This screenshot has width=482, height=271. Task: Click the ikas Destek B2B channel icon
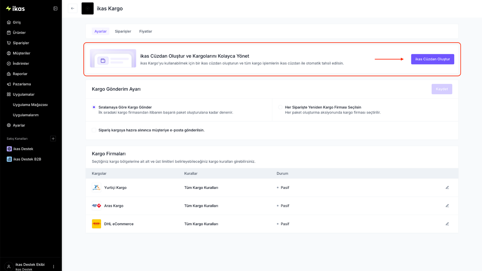pyautogui.click(x=9, y=159)
